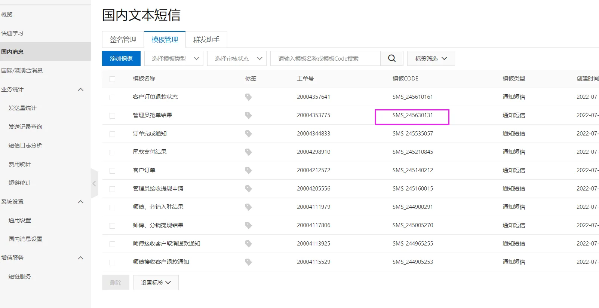Click tag icon in 师傅、分销入驻结果 row
599x308 pixels.
[x=248, y=207]
